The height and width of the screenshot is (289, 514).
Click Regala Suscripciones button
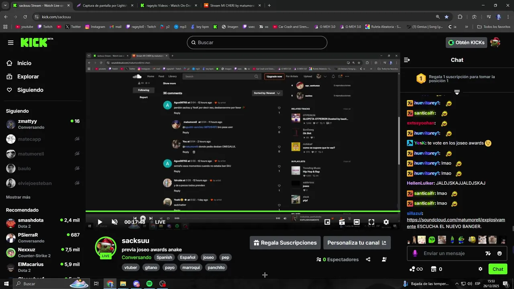click(285, 243)
